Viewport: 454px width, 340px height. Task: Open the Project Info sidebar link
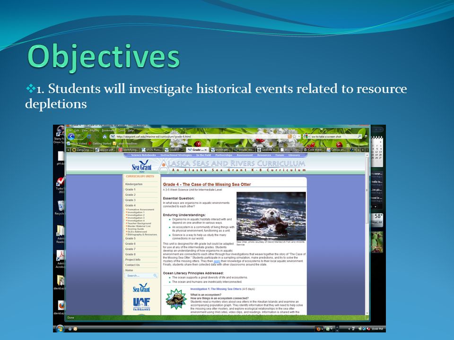pyautogui.click(x=133, y=260)
